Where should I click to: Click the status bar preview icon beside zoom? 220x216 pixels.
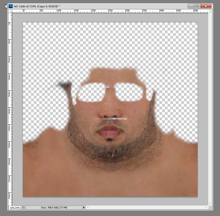23,208
